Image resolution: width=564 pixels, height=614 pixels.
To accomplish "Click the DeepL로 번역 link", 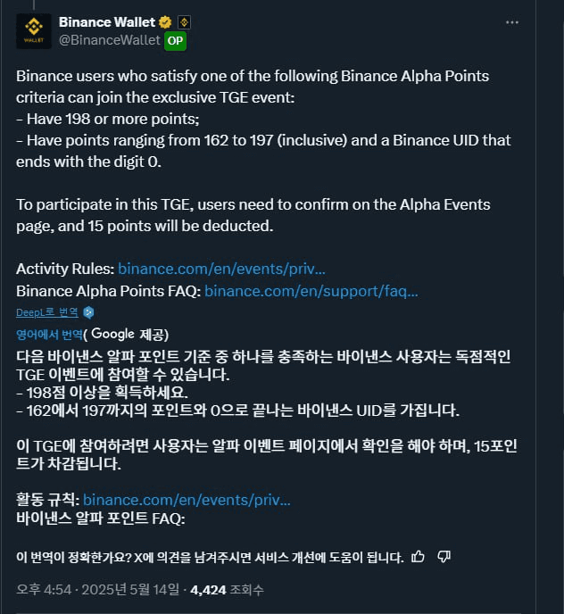I will click(x=47, y=312).
